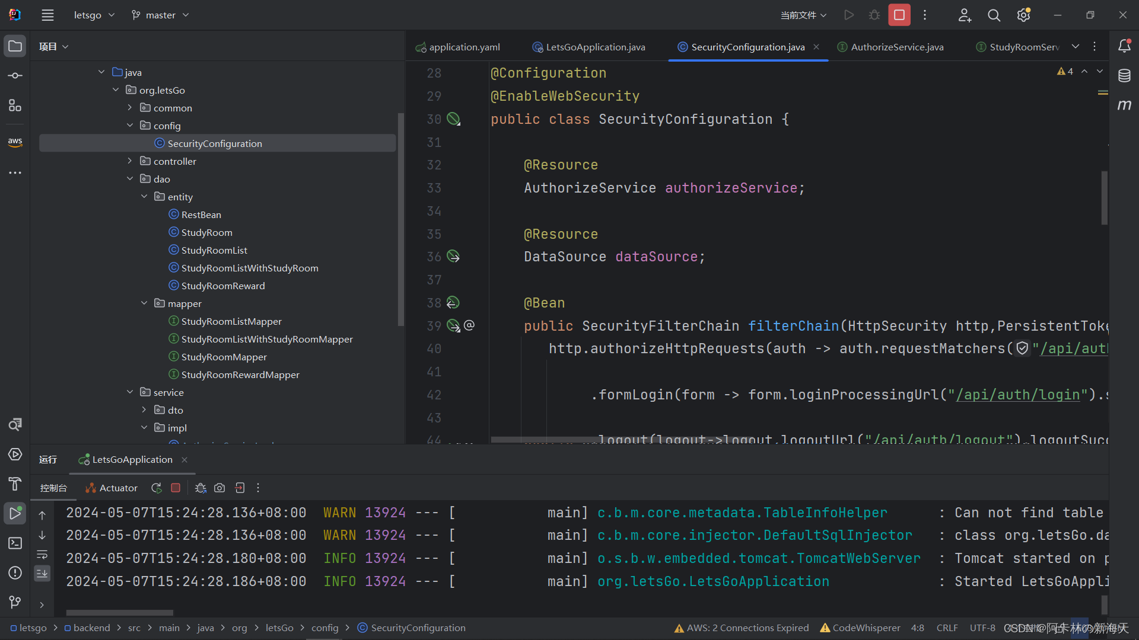Screen dimensions: 1139x640
Task: Open the Terminal tool window icon
Action: point(15,543)
